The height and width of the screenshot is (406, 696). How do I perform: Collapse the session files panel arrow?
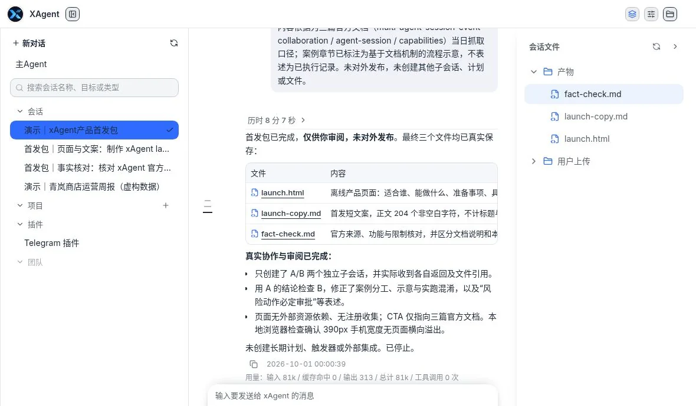(675, 46)
